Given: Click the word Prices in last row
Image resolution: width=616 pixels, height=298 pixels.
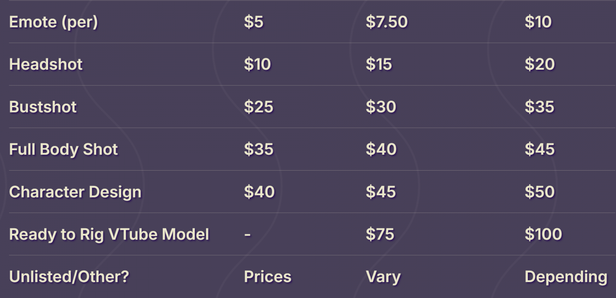Looking at the screenshot, I should click(268, 277).
